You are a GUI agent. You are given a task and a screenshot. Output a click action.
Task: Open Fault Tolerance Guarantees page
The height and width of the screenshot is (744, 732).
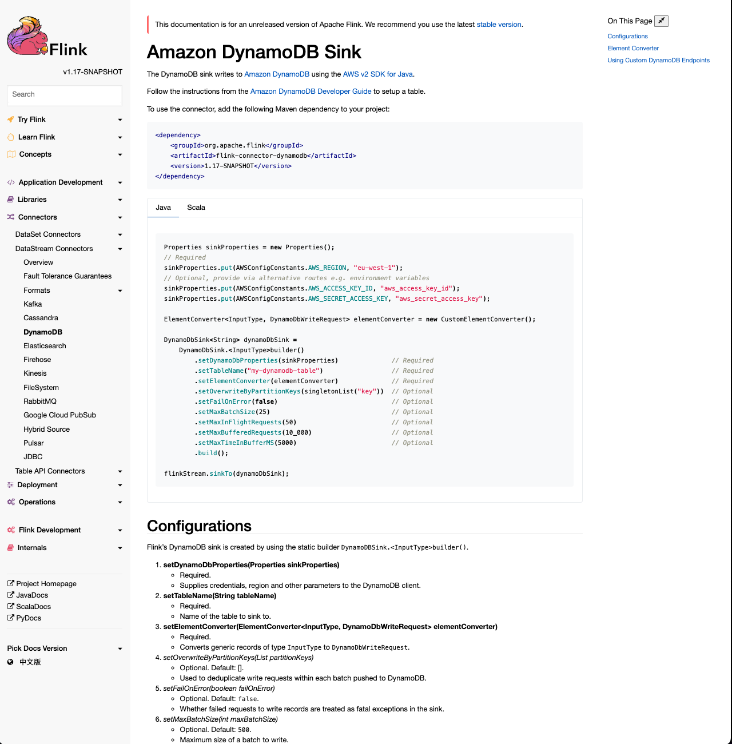point(67,276)
